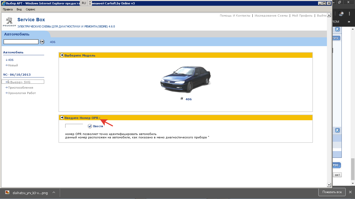355x199 pixels.
Task: Open Исследование Схемы link
Action: [x=271, y=16]
